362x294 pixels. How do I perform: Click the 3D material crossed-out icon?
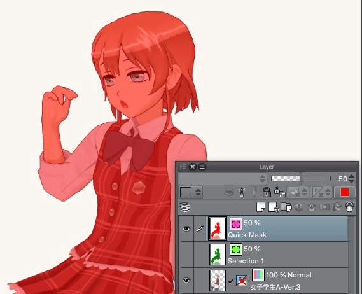[x=242, y=281]
